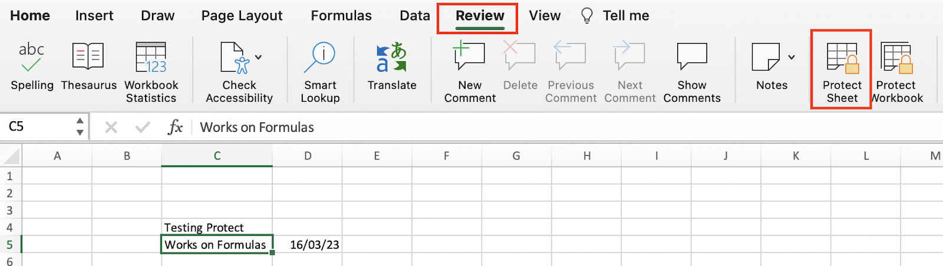This screenshot has width=943, height=266.
Task: Switch to the Formulas tab
Action: 341,16
